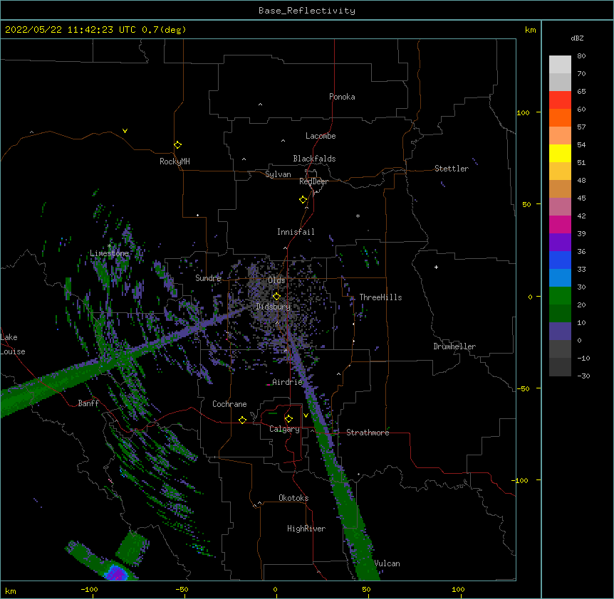614x599 pixels.
Task: Click the orange 60 dBZ legend swatch
Action: pyautogui.click(x=560, y=117)
